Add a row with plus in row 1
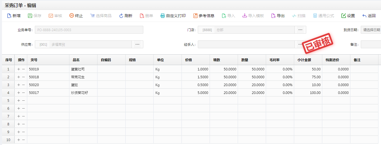This screenshot has height=145, width=381. (19, 69)
